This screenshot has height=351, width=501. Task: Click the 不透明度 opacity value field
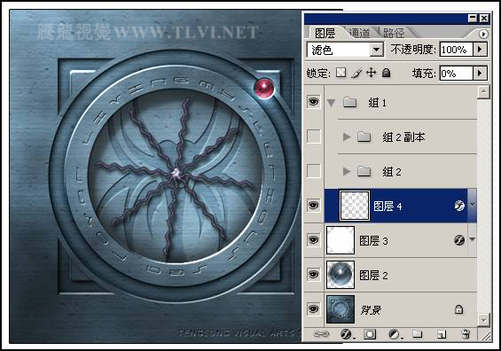click(456, 50)
